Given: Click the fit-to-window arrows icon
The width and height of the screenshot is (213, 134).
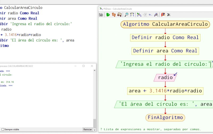Looking at the screenshot, I should (132, 15).
